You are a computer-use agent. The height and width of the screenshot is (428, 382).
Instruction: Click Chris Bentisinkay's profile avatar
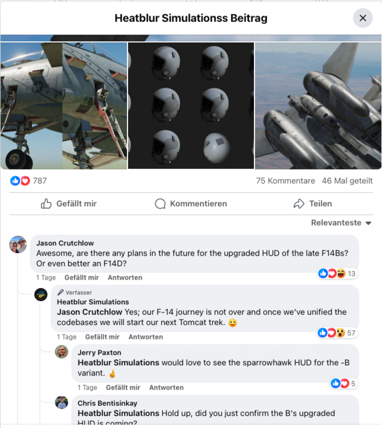pyautogui.click(x=61, y=402)
